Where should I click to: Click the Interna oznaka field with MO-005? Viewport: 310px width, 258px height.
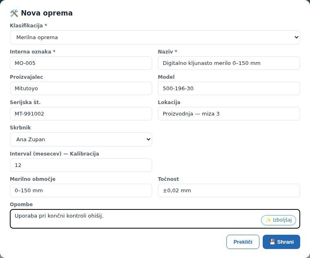pyautogui.click(x=81, y=63)
